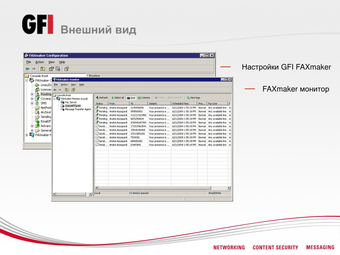Click Fax Line column header

(217, 104)
